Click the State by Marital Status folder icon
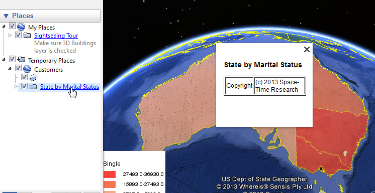The width and height of the screenshot is (375, 193). [33, 86]
